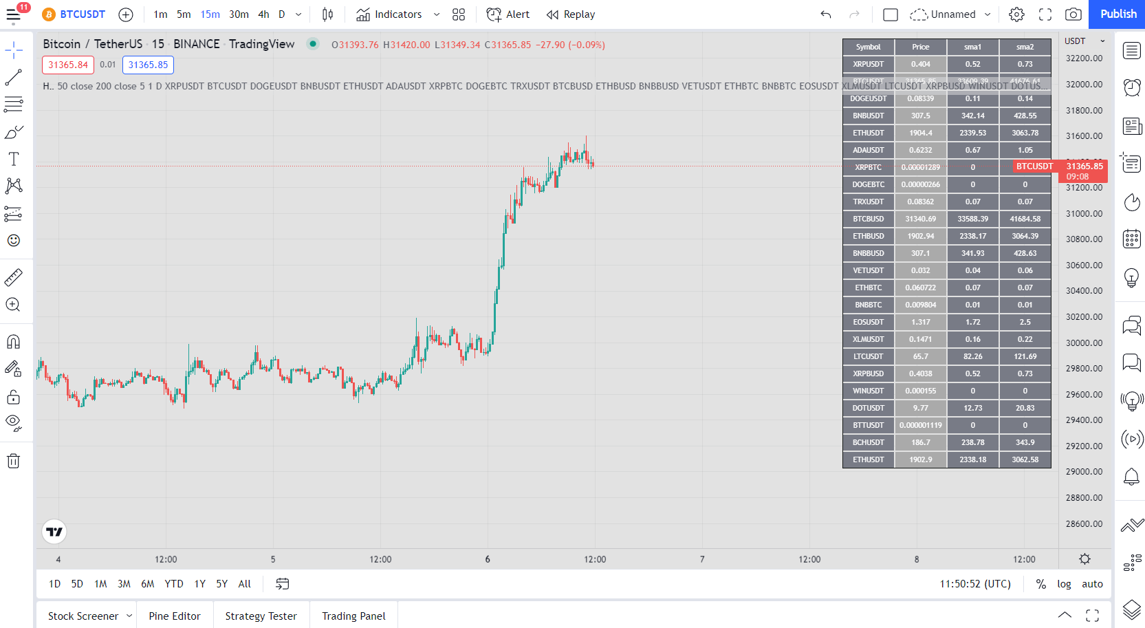
Task: Open the ideas lightbulb panel
Action: [1131, 277]
